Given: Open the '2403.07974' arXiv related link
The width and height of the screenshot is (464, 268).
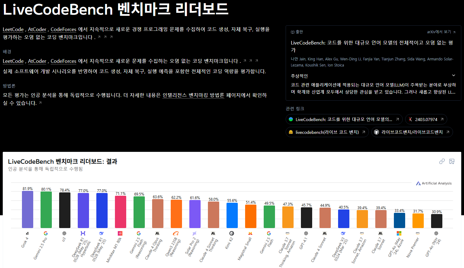Looking at the screenshot, I should 426,119.
